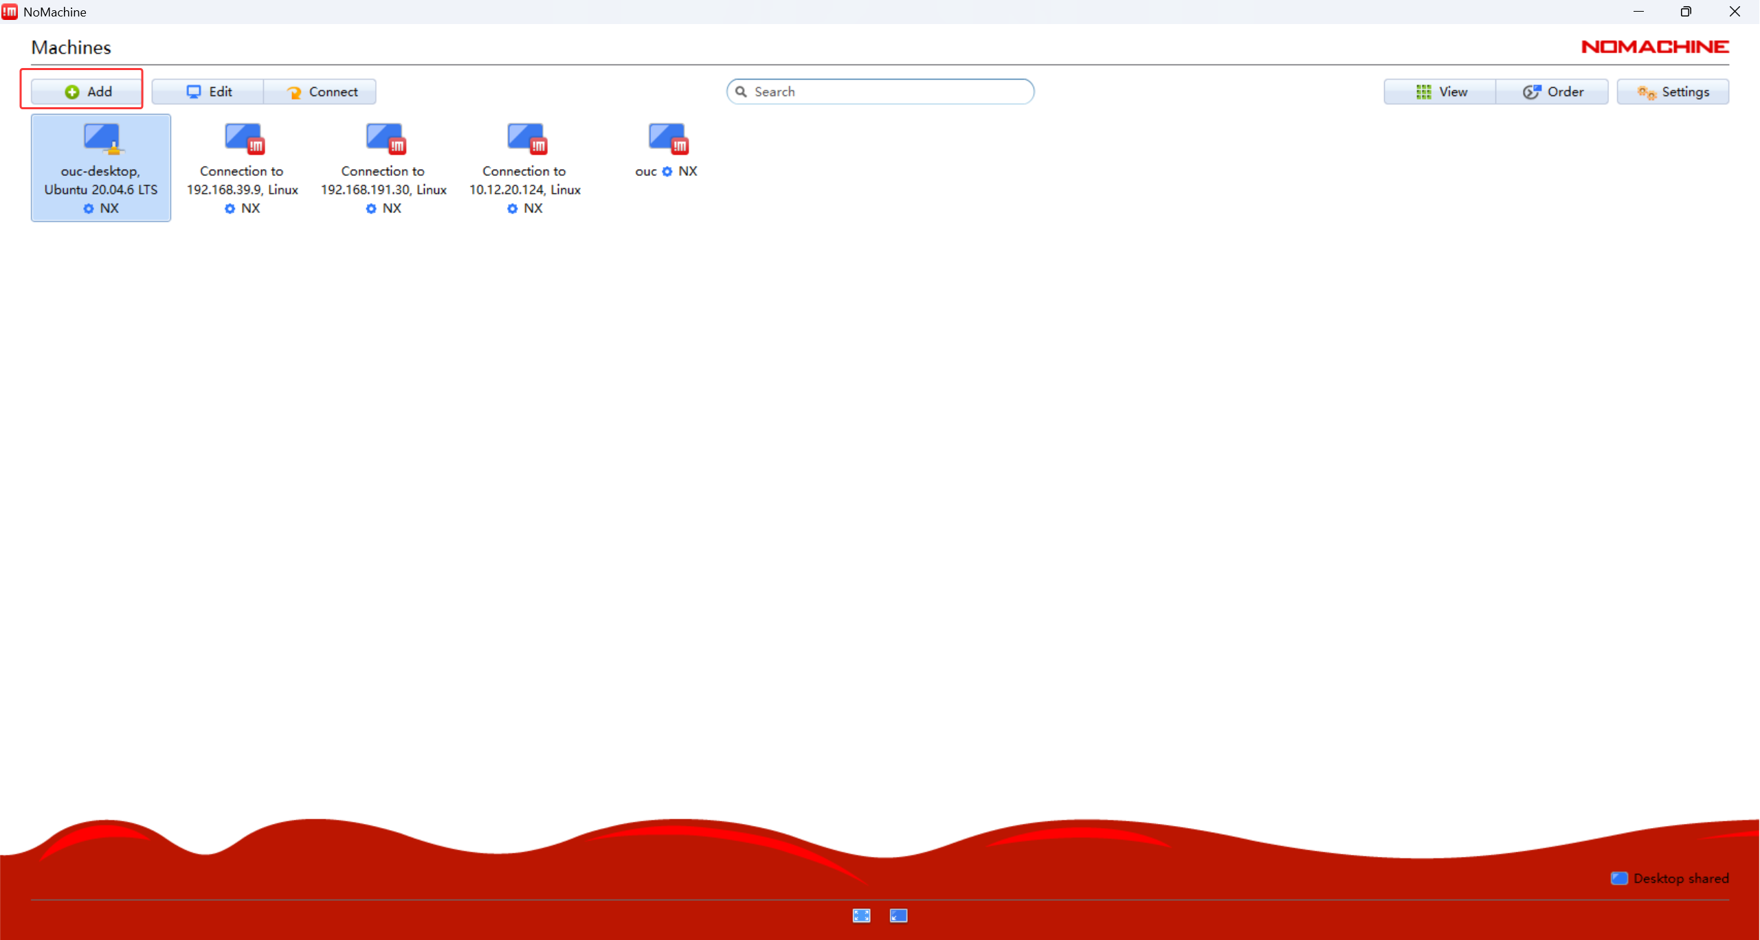This screenshot has width=1760, height=940.
Task: Select the ouc NX connection icon
Action: [667, 139]
